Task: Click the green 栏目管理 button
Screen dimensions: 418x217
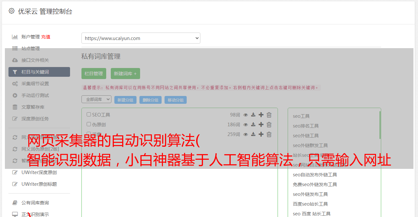Action: click(x=94, y=74)
